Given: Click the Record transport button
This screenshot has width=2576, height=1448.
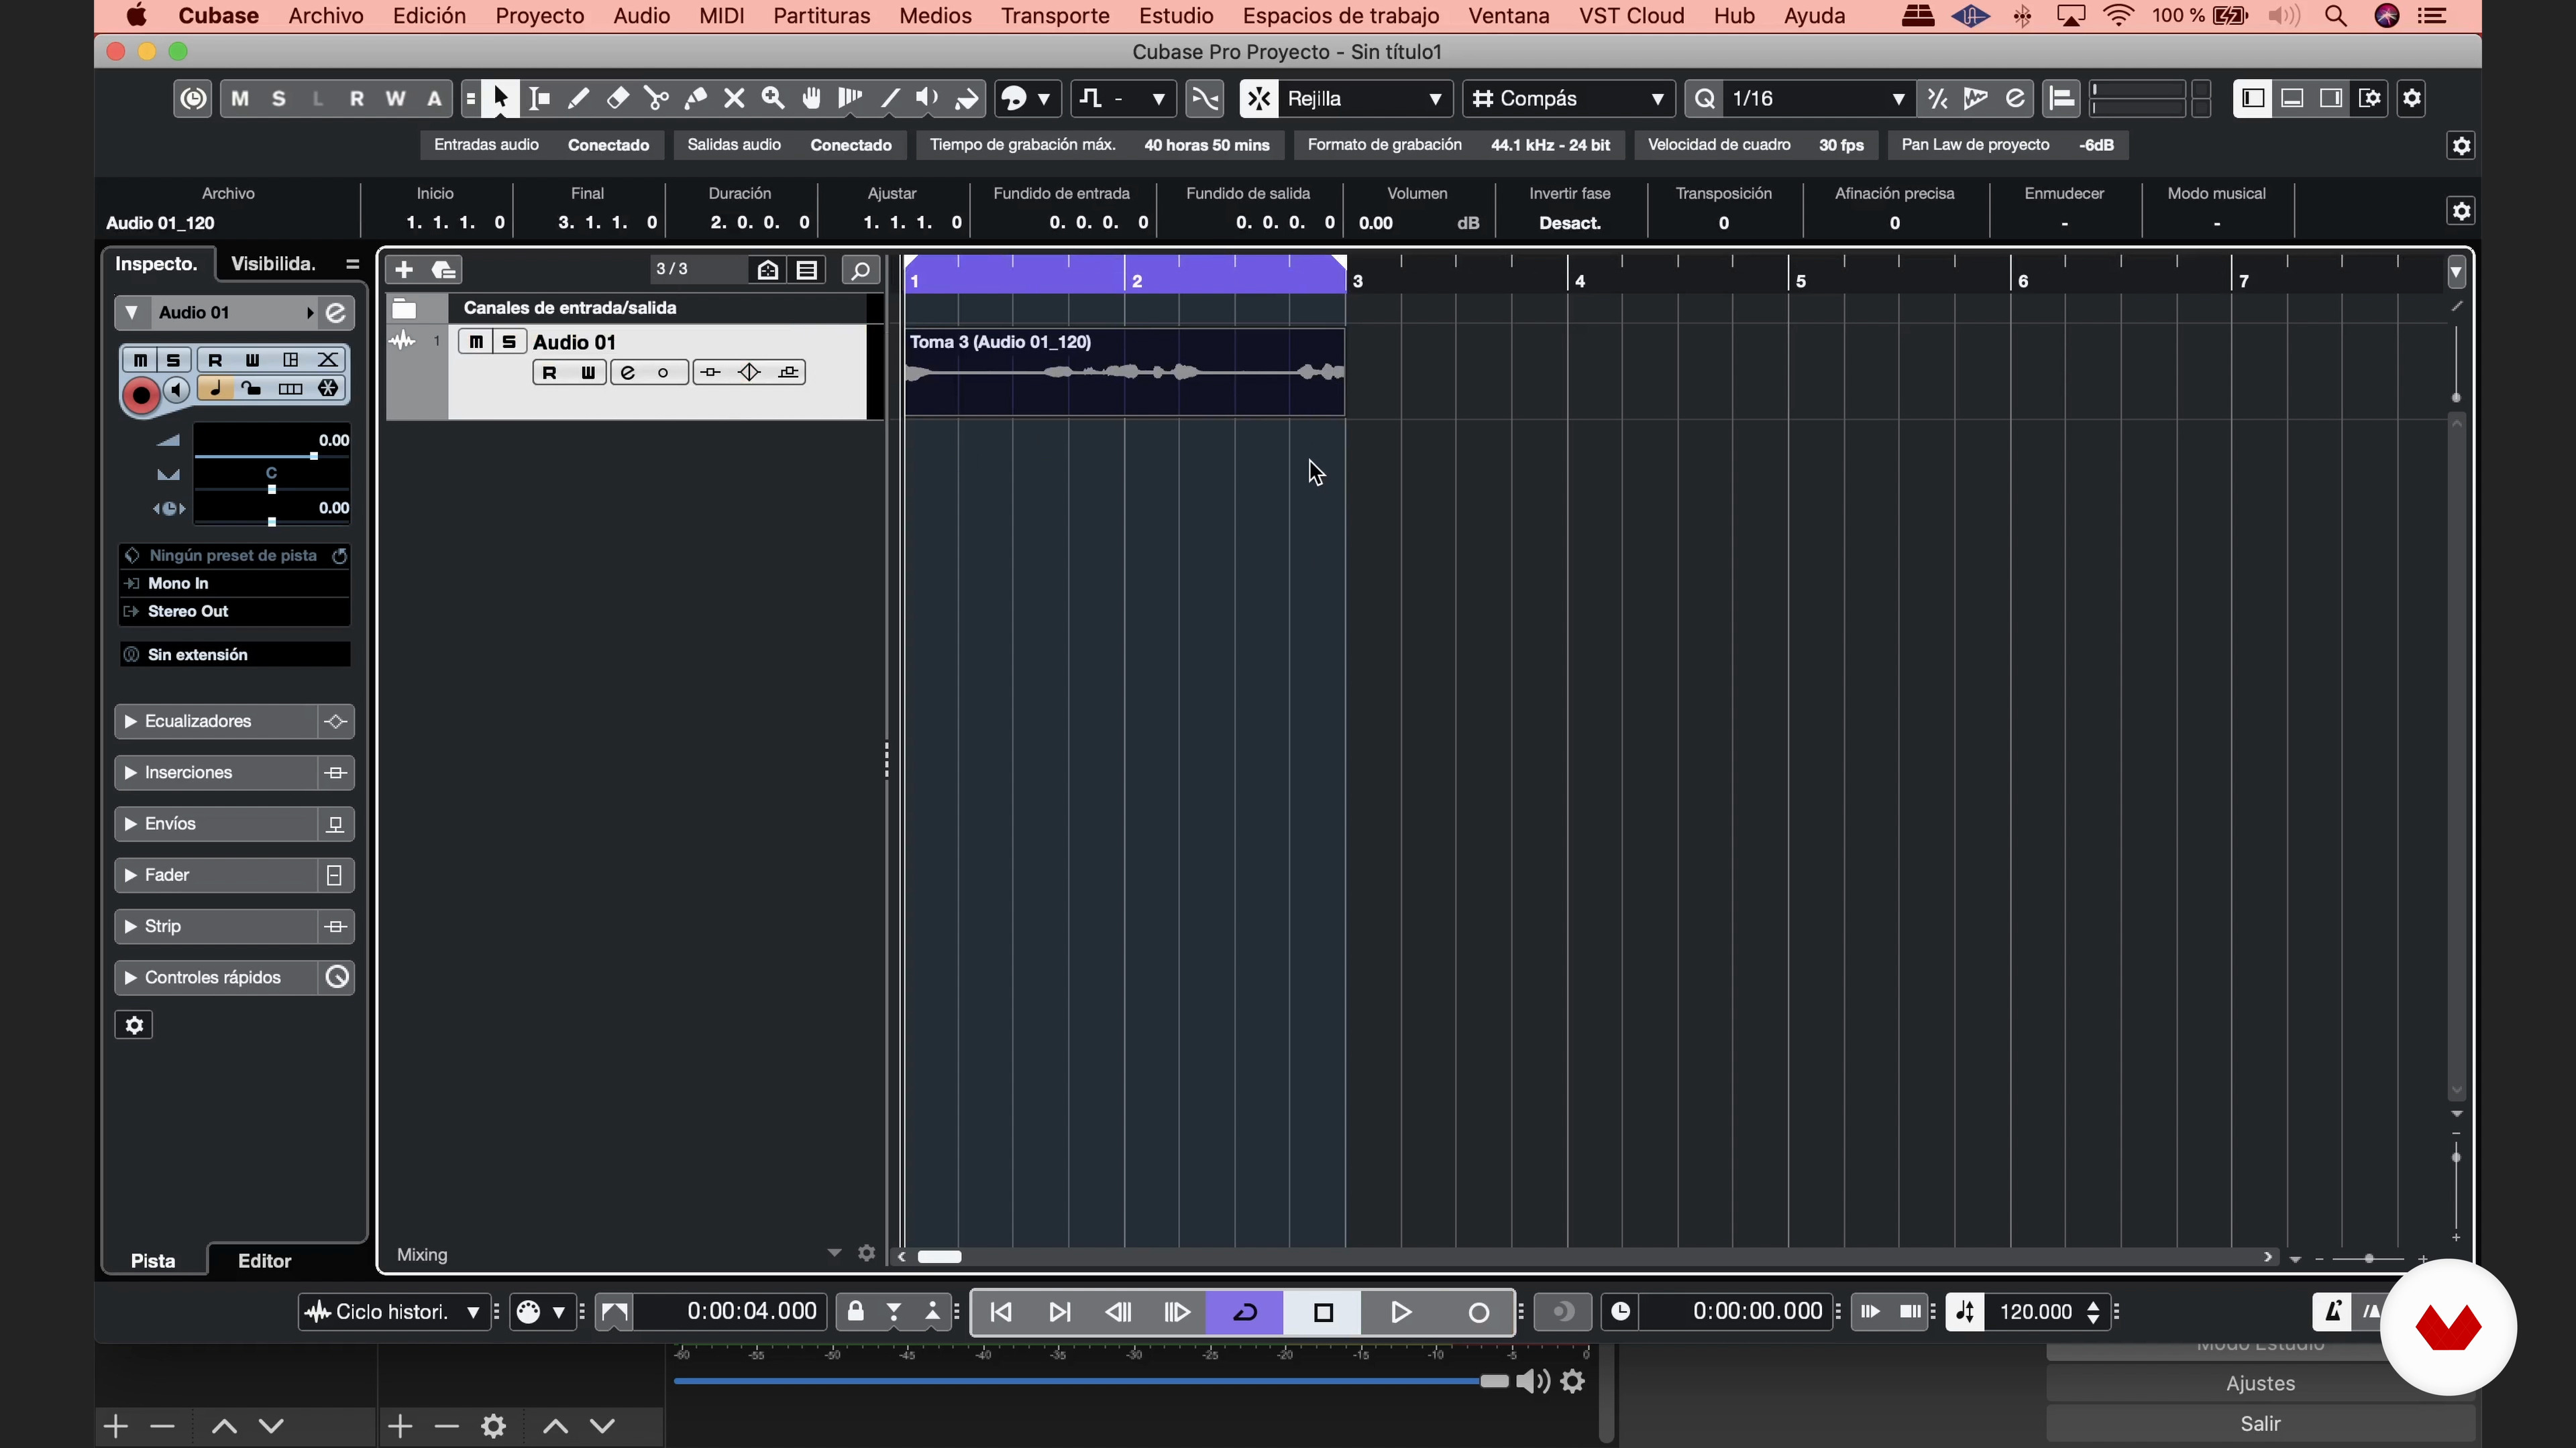Looking at the screenshot, I should (1478, 1312).
